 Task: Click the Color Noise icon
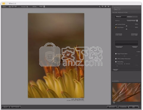pos(116,27)
